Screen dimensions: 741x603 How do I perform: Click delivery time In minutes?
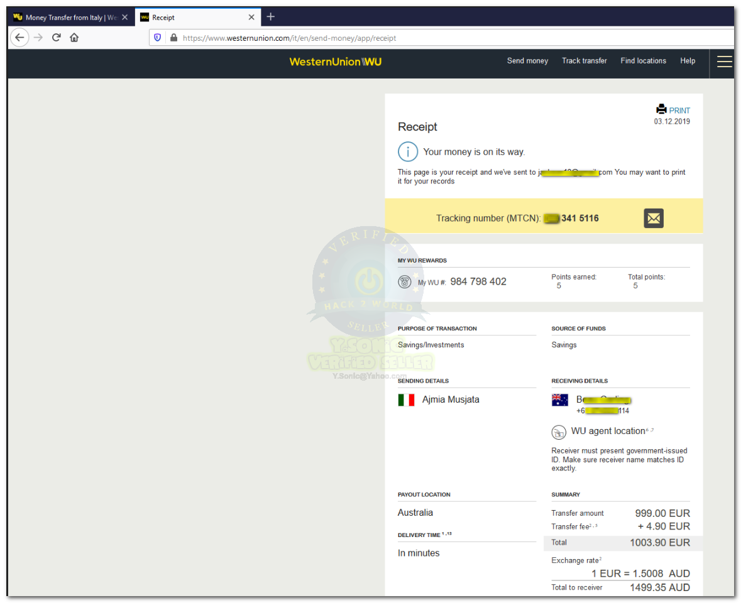418,553
